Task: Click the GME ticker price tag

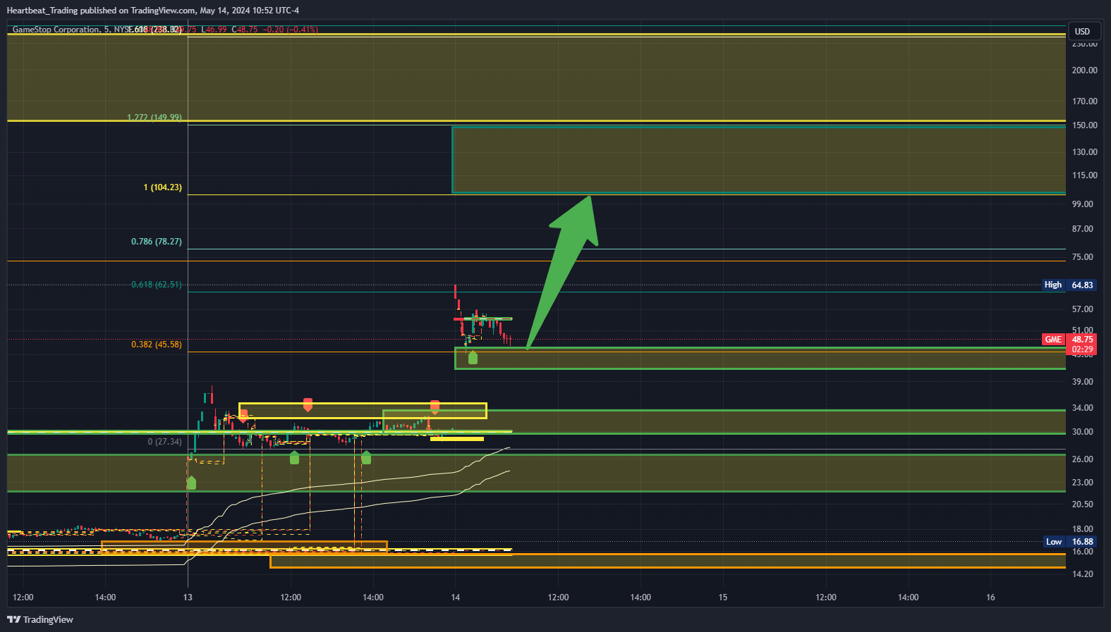Action: [1053, 340]
